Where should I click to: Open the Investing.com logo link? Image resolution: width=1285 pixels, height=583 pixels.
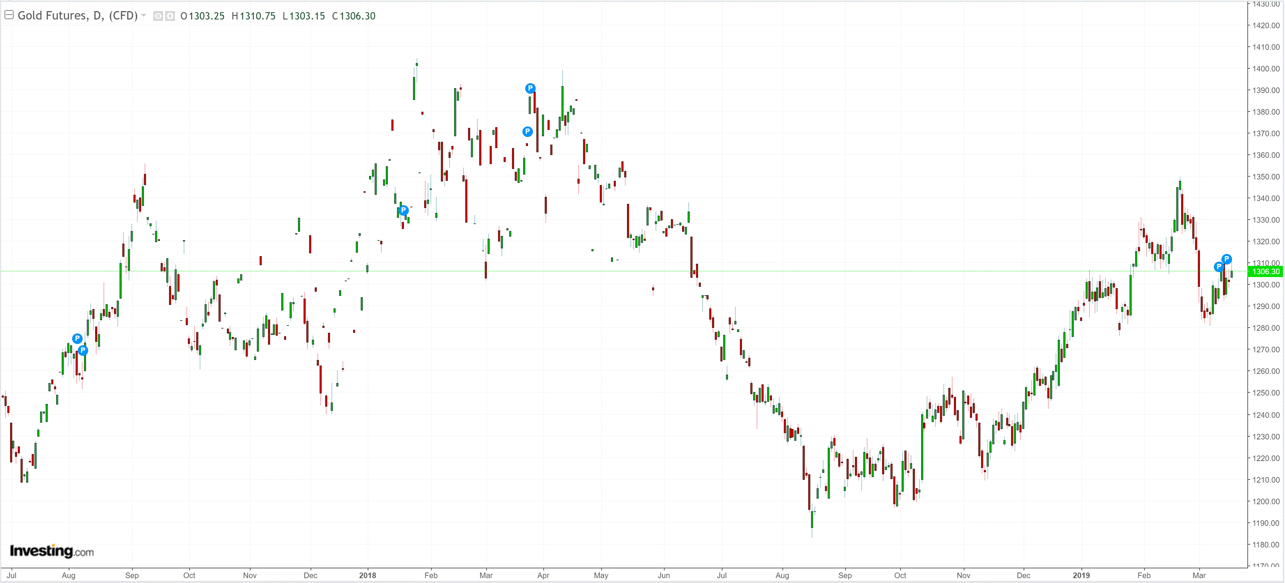click(x=51, y=551)
